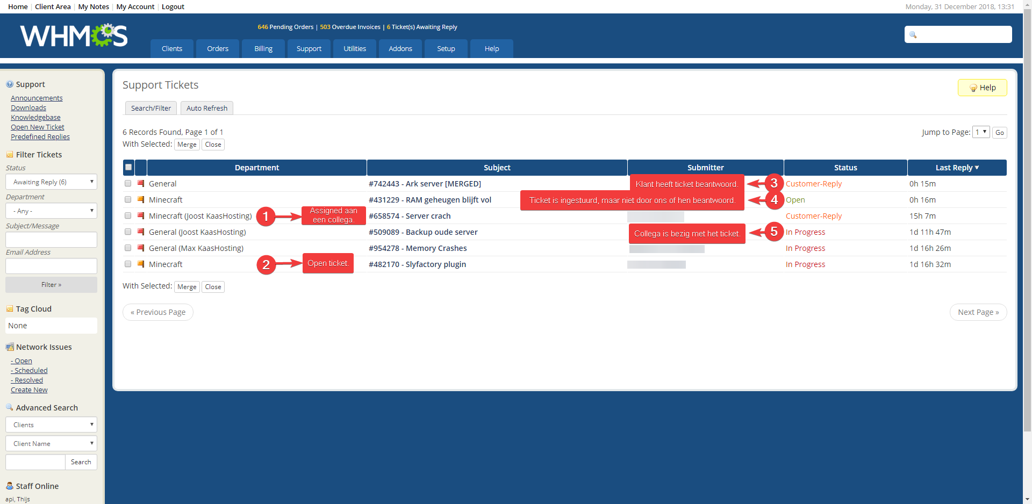Click the orange flag on Slyfactory plugin ticket
This screenshot has width=1032, height=504.
point(141,264)
